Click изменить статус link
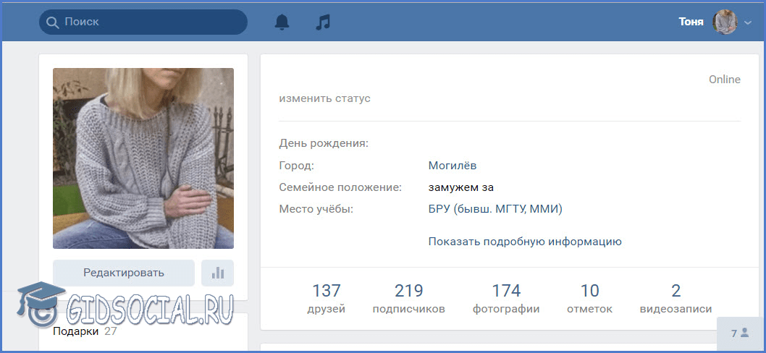766x353 pixels. pos(324,98)
